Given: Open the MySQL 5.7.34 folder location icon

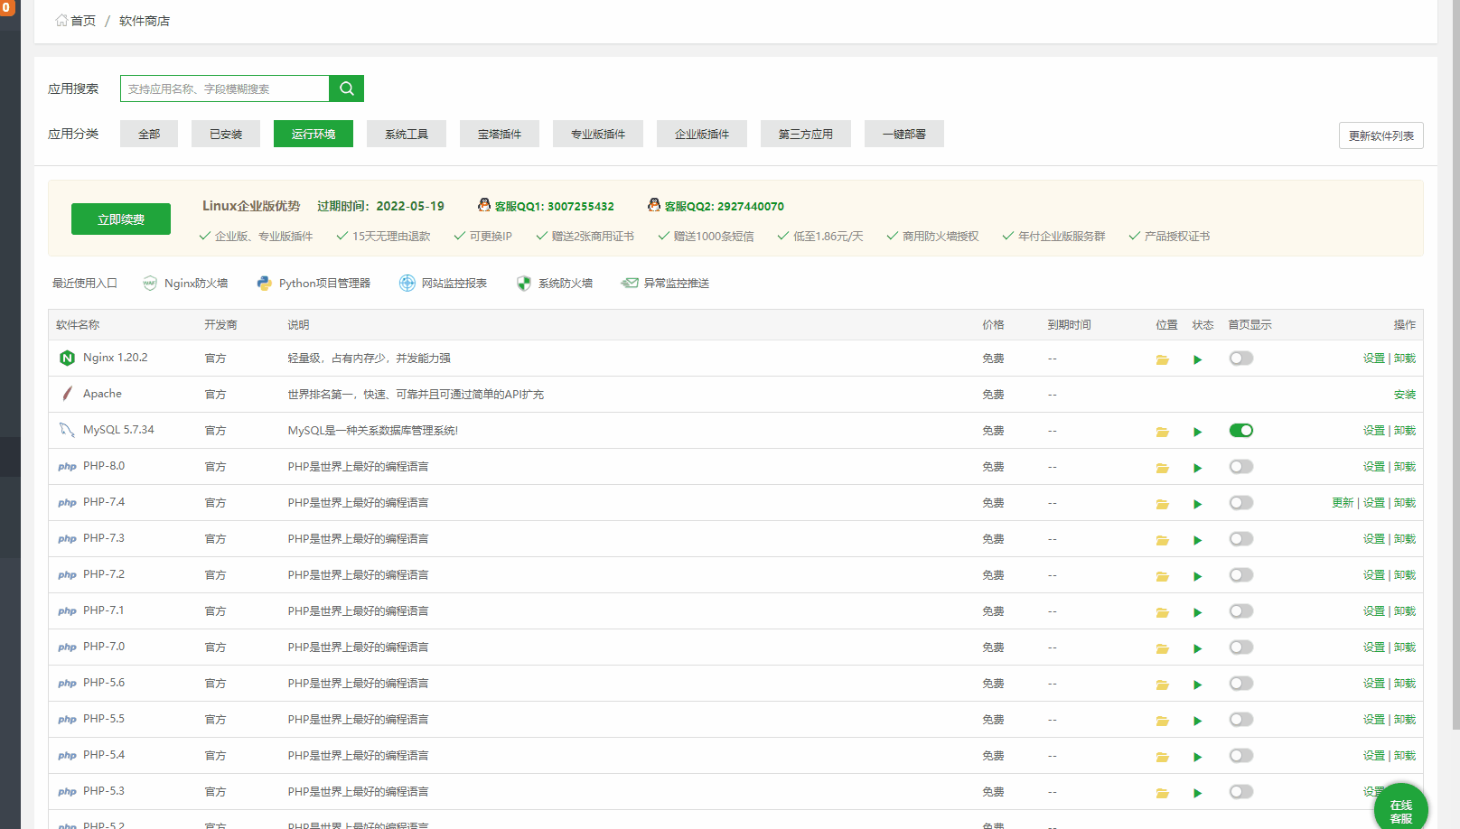Looking at the screenshot, I should pyautogui.click(x=1163, y=432).
